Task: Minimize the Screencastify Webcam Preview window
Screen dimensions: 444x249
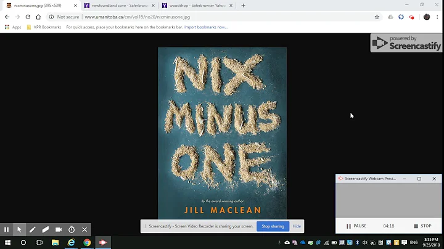Action: [405, 179]
